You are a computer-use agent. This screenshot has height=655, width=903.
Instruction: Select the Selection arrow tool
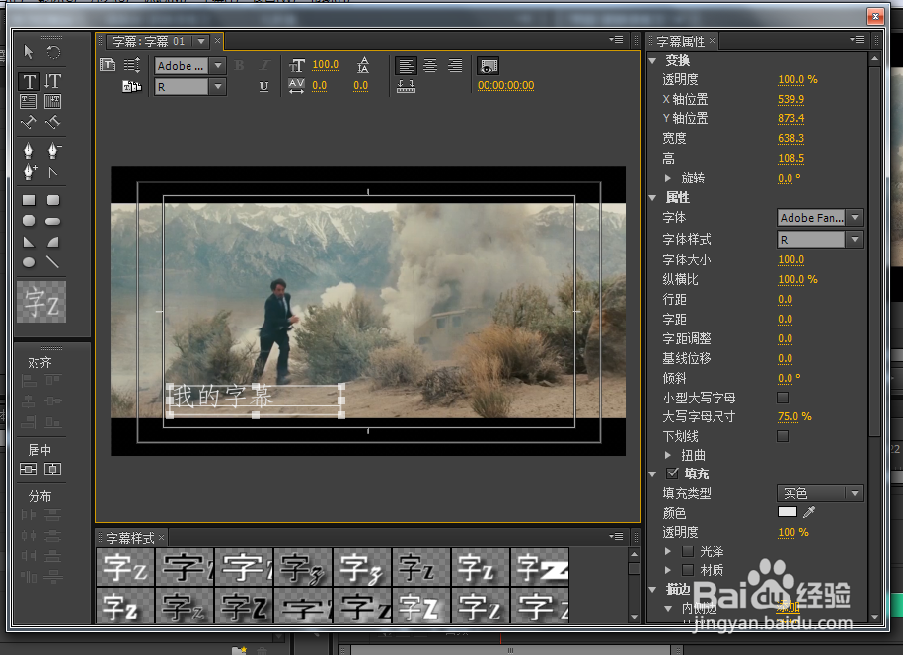click(29, 52)
